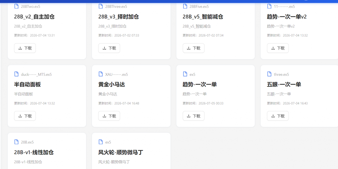This screenshot has height=169, width=338.
Task: Click the update time 2026-07-02 07:34
Action: (x=211, y=35)
